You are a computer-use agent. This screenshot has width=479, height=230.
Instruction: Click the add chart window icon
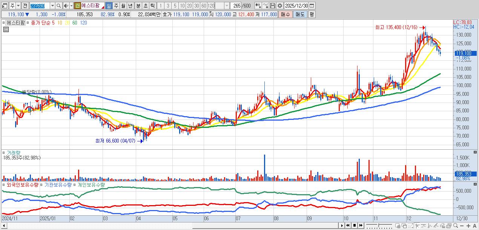click(x=398, y=226)
